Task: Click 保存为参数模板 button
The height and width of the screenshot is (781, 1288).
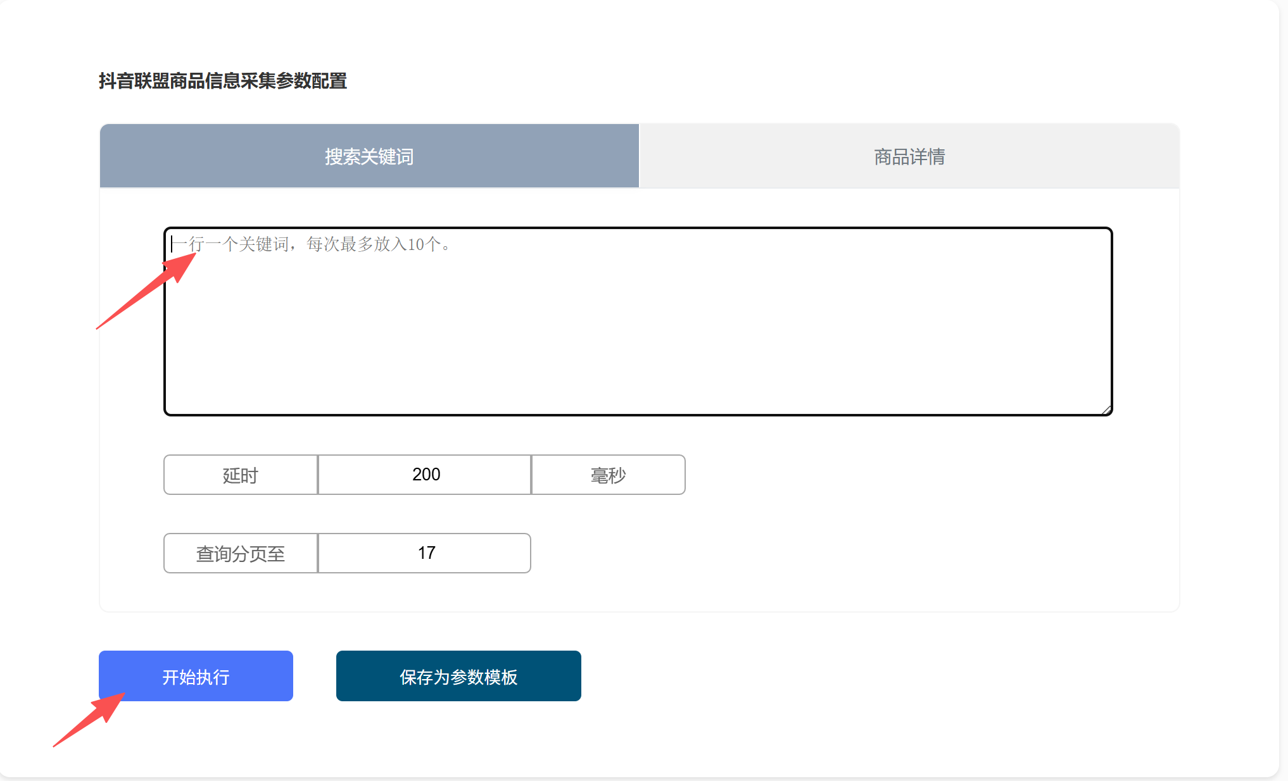Action: [x=458, y=676]
